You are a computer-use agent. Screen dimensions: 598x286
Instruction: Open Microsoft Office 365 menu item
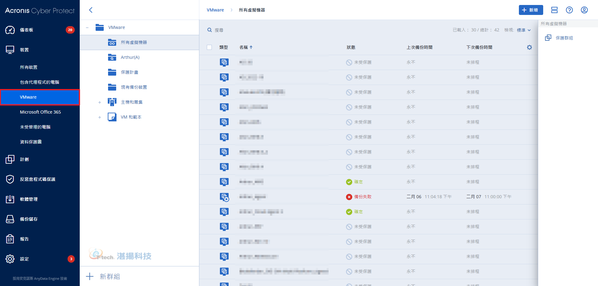click(40, 112)
